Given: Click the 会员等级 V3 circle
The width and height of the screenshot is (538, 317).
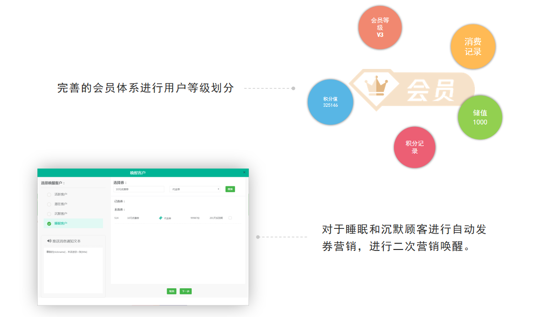Looking at the screenshot, I should coord(380,27).
